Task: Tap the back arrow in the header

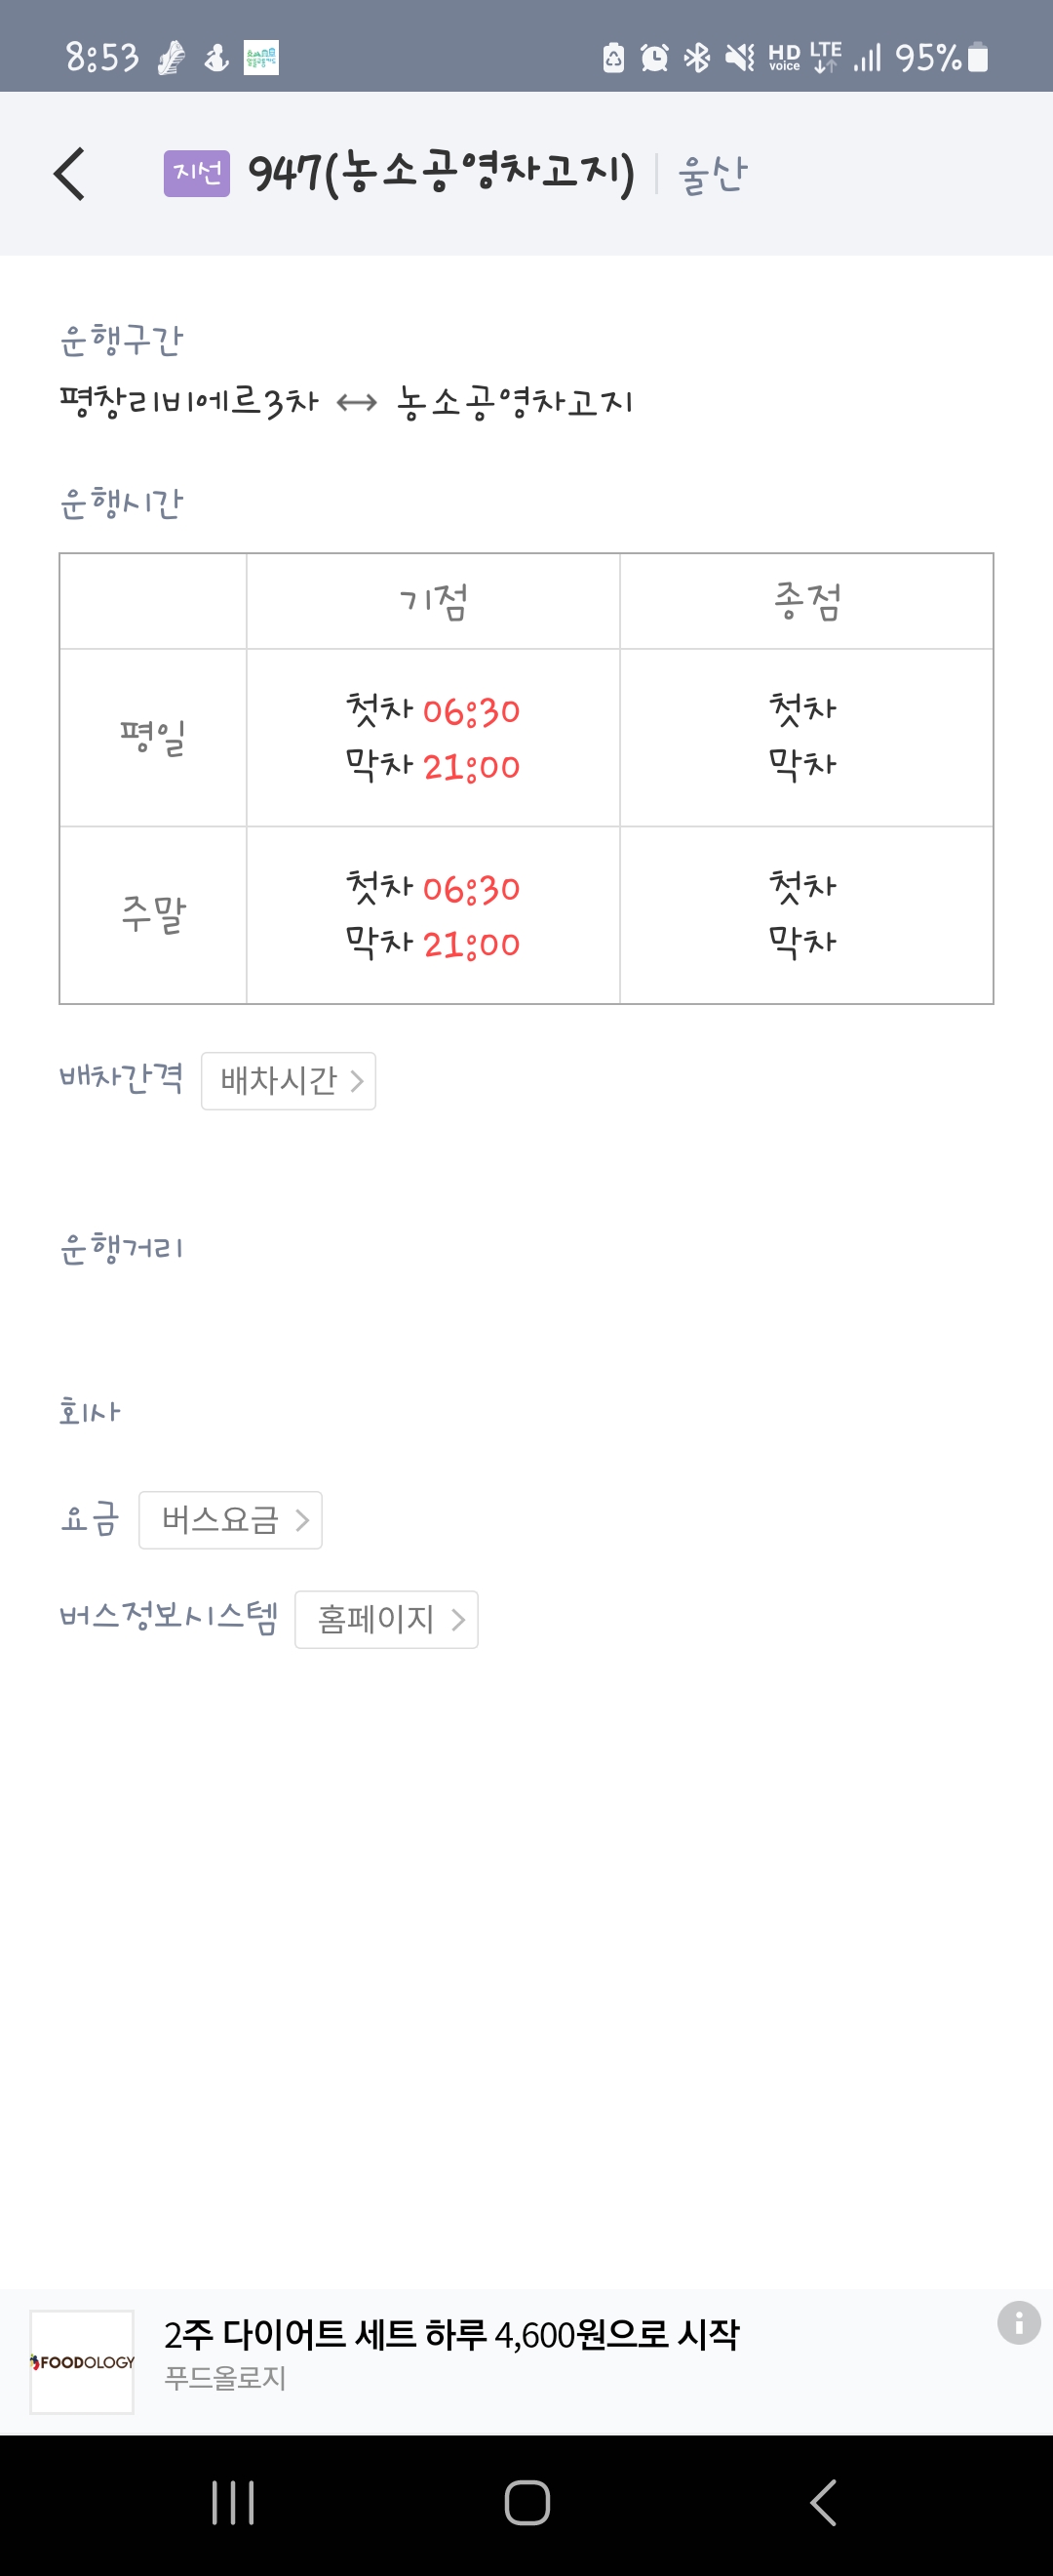Action: pyautogui.click(x=69, y=174)
